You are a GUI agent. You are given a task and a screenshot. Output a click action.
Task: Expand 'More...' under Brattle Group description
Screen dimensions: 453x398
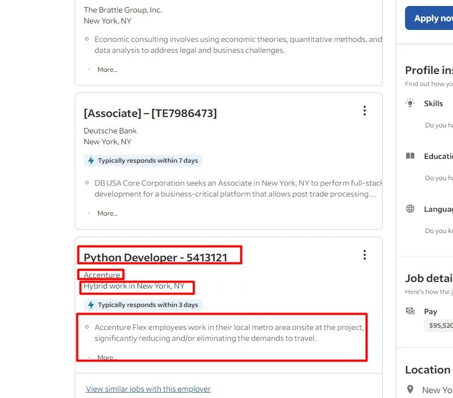tap(107, 70)
